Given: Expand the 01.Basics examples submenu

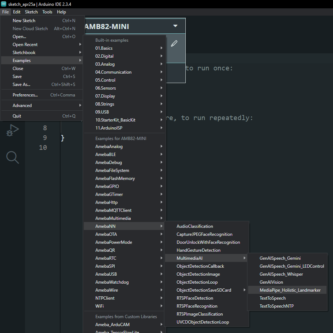Looking at the screenshot, I should 124,48.
